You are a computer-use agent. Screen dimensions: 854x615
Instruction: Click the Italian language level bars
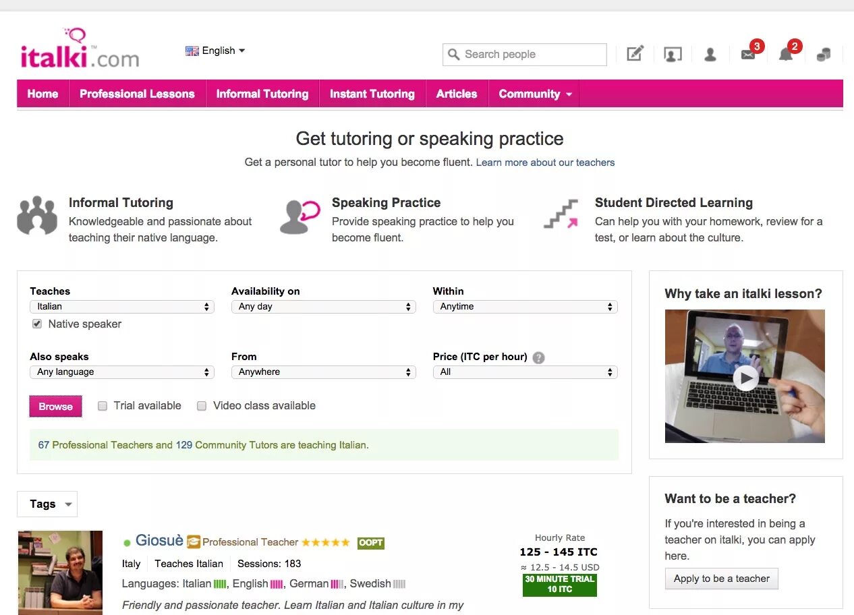point(220,584)
